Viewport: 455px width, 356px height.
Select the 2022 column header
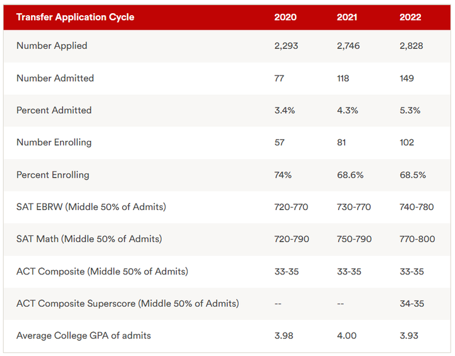410,17
